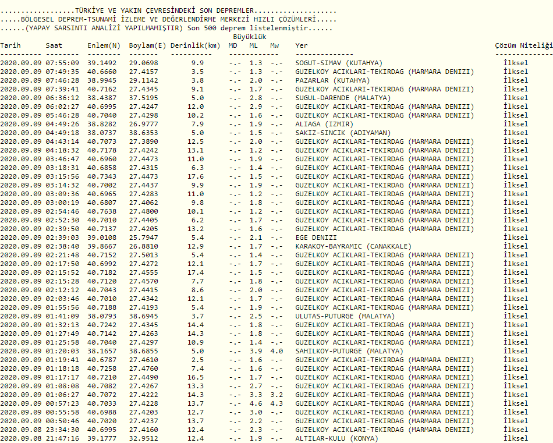The image size is (553, 443).
Task: Select the "Boylam(E)" column header
Action: (x=147, y=45)
